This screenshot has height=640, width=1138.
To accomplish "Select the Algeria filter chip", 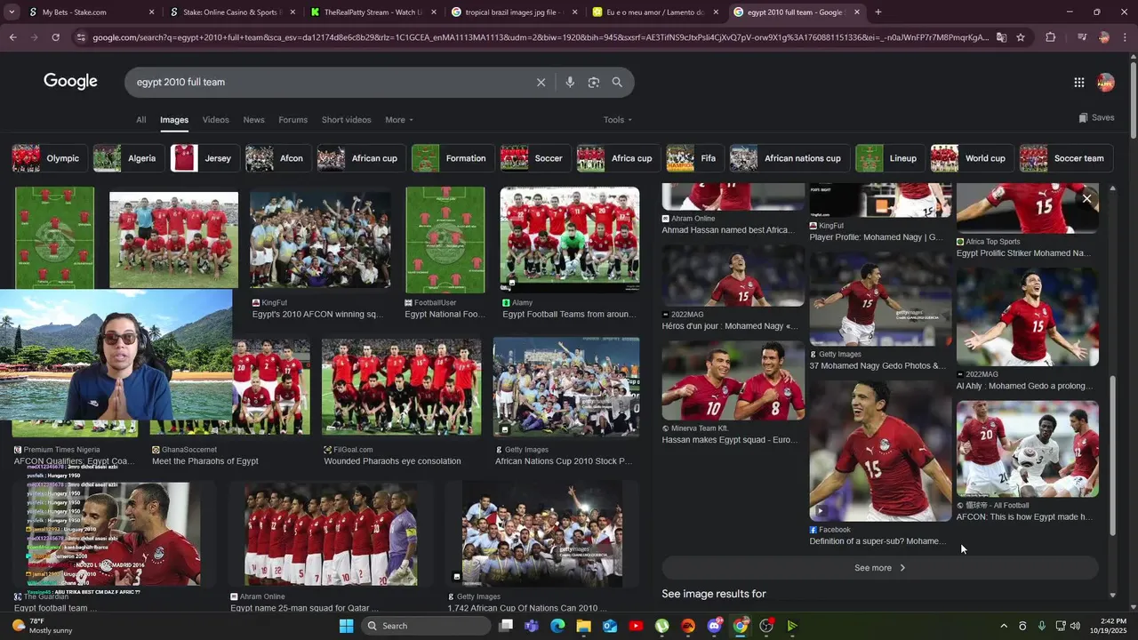I will point(128,158).
